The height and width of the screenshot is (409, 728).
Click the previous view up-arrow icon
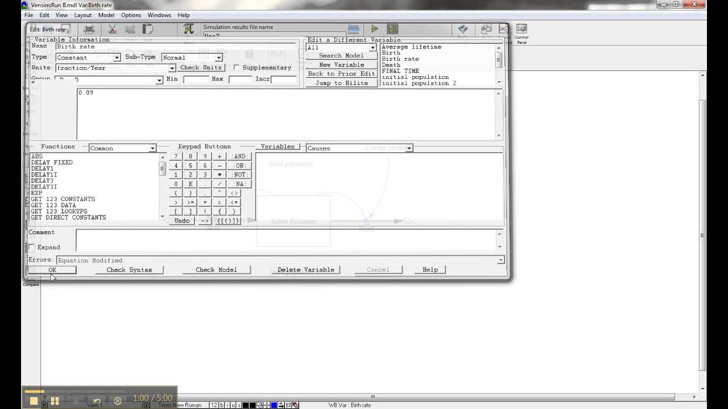pos(44,405)
